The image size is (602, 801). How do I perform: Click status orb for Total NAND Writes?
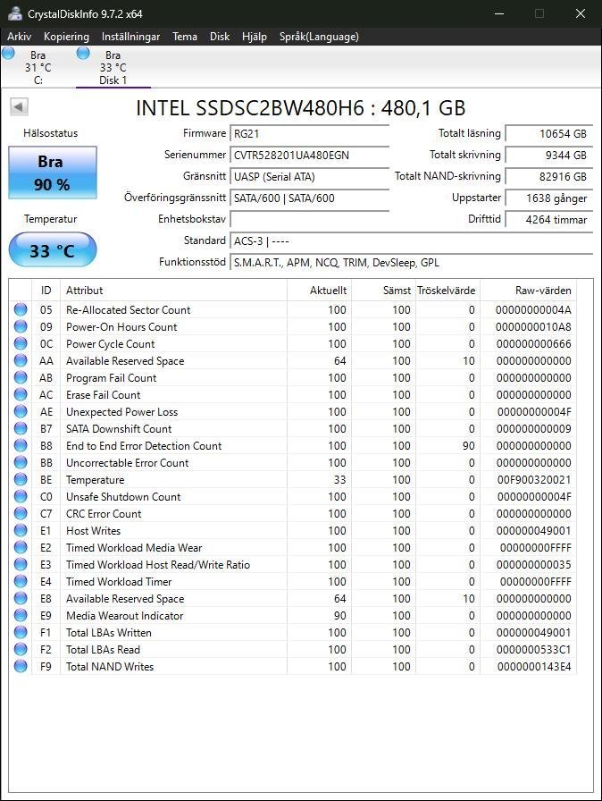point(21,667)
